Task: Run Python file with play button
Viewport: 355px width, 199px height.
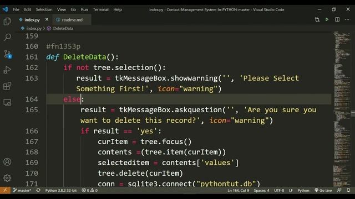Action: [x=327, y=19]
